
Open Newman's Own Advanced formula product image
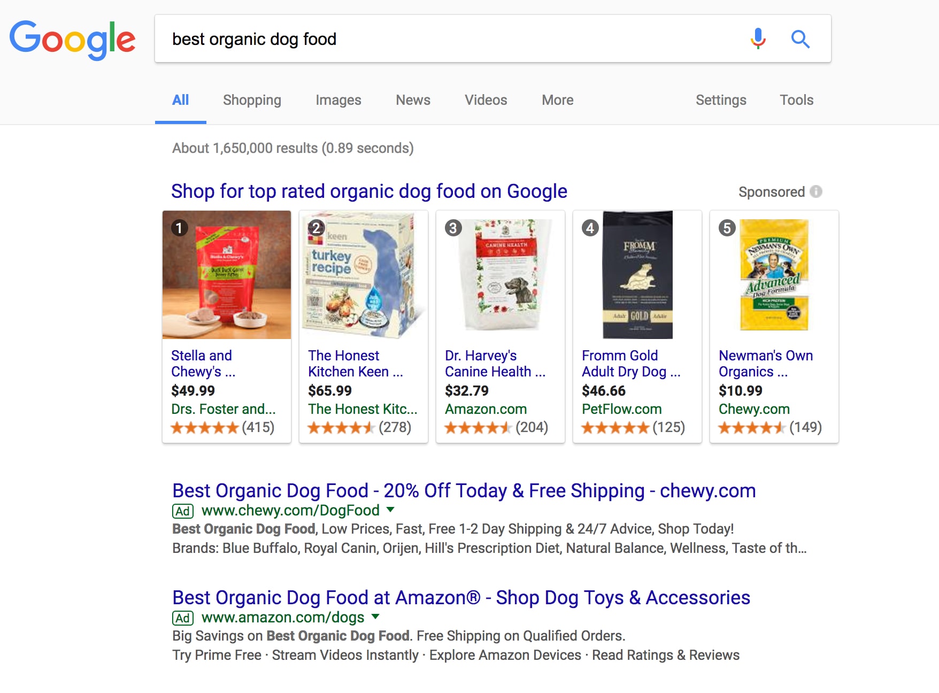click(x=774, y=275)
